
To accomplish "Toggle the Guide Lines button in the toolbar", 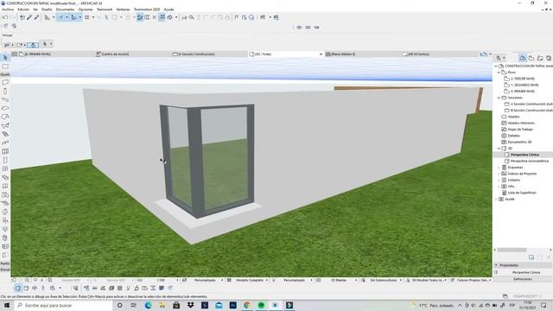I will [61, 17].
